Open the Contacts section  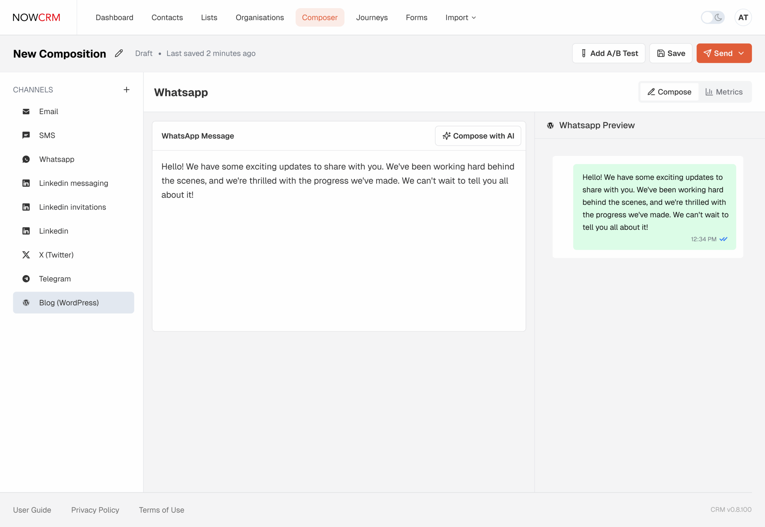167,18
